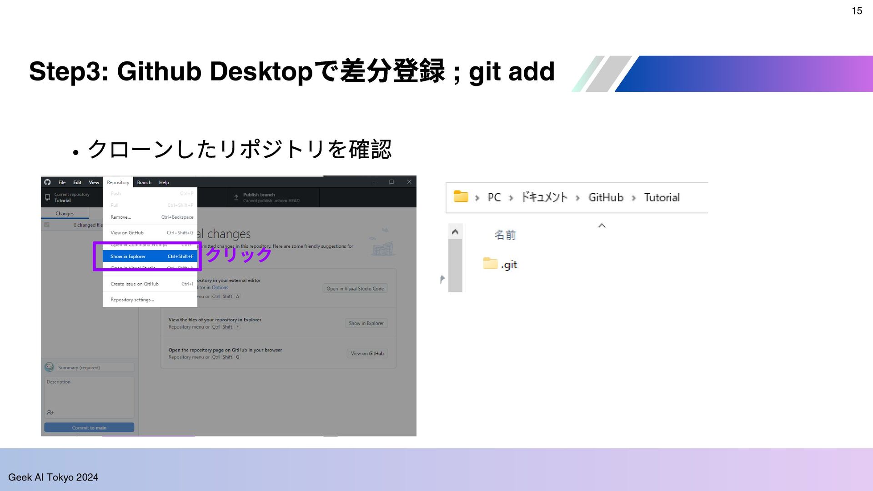Open Repository settings... menu entry
The width and height of the screenshot is (873, 491).
coord(150,300)
